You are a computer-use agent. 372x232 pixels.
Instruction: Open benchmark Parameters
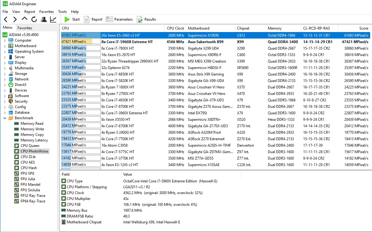click(119, 19)
